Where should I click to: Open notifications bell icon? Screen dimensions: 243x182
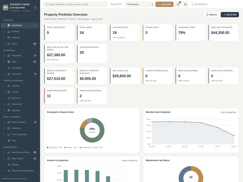click(x=178, y=4)
